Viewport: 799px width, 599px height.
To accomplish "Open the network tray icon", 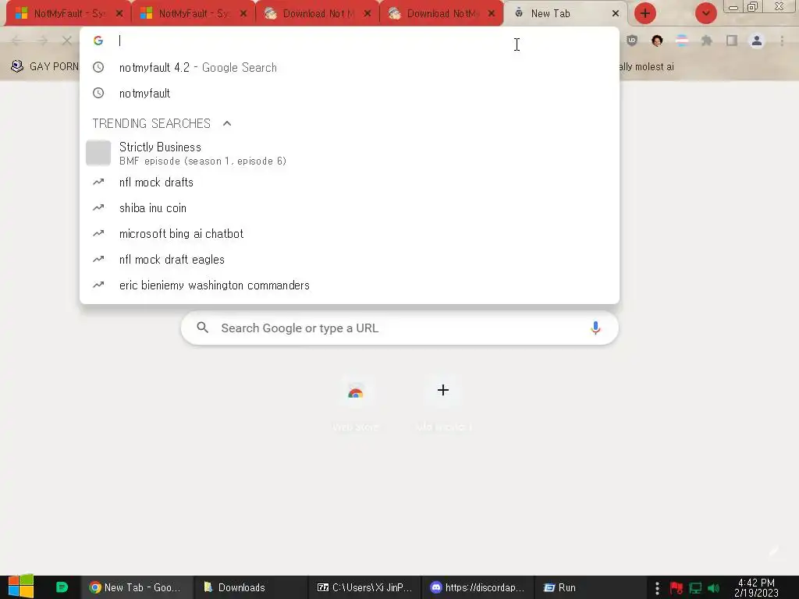I will tap(695, 588).
